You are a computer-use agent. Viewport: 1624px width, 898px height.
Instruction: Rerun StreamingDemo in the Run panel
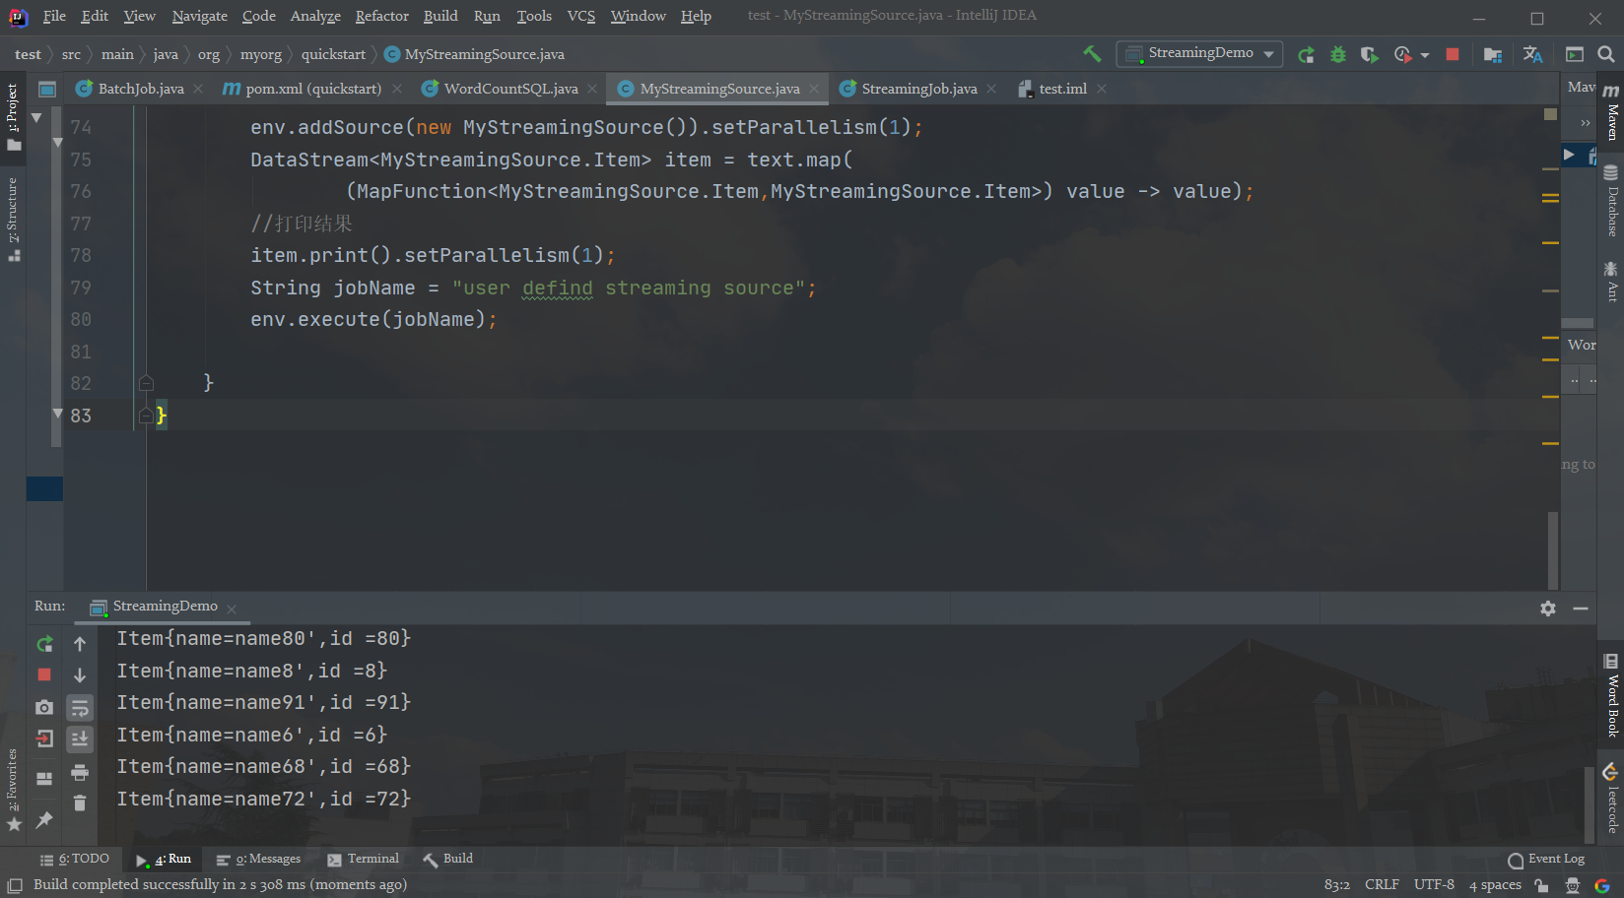[x=44, y=644]
